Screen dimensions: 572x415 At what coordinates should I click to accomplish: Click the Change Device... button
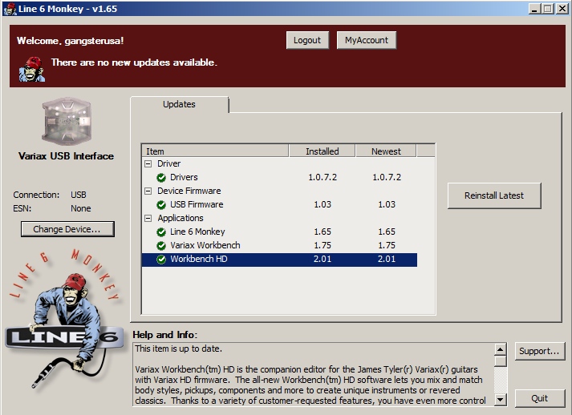(67, 229)
